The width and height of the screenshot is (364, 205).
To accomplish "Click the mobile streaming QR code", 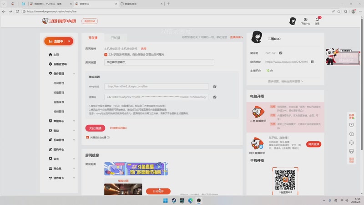I will pyautogui.click(x=285, y=180).
